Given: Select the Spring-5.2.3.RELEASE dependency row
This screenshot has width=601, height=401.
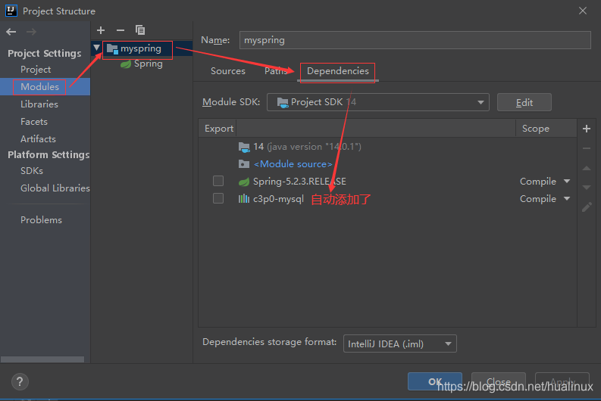Looking at the screenshot, I should point(387,182).
